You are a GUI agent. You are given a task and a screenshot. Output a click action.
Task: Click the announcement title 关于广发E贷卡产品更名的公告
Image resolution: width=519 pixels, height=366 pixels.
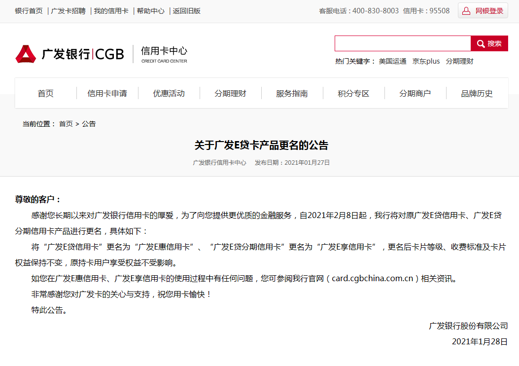click(262, 145)
